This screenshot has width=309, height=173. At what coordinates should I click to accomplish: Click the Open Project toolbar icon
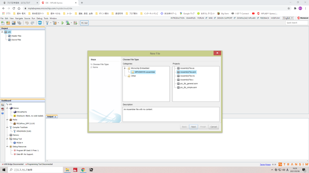coord(14,23)
